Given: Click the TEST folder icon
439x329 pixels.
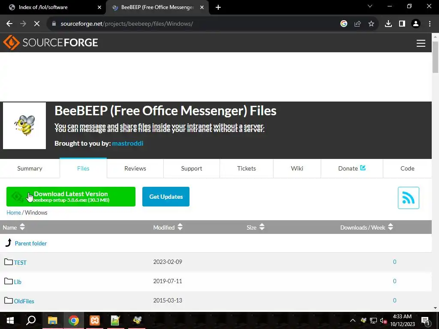Looking at the screenshot, I should tap(9, 262).
